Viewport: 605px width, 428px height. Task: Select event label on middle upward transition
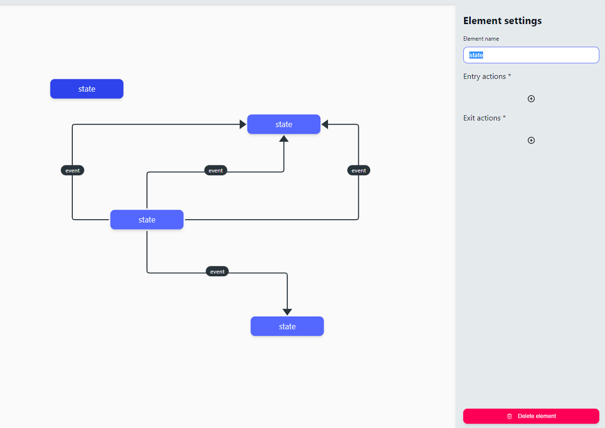coord(216,171)
